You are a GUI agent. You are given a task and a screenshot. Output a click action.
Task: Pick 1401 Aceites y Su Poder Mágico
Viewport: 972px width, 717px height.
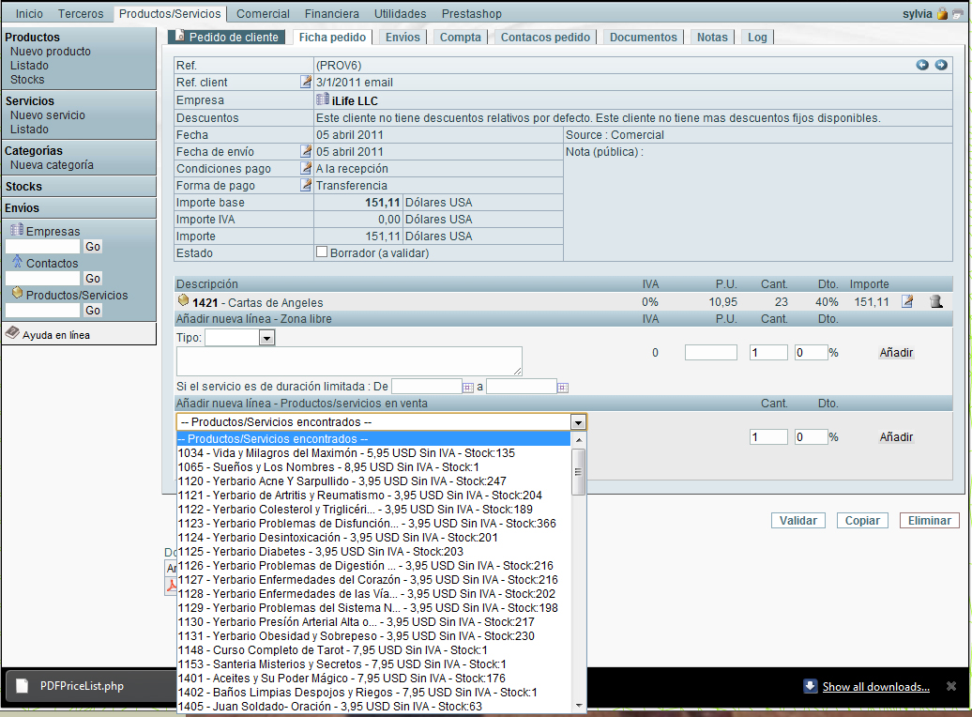[373, 679]
